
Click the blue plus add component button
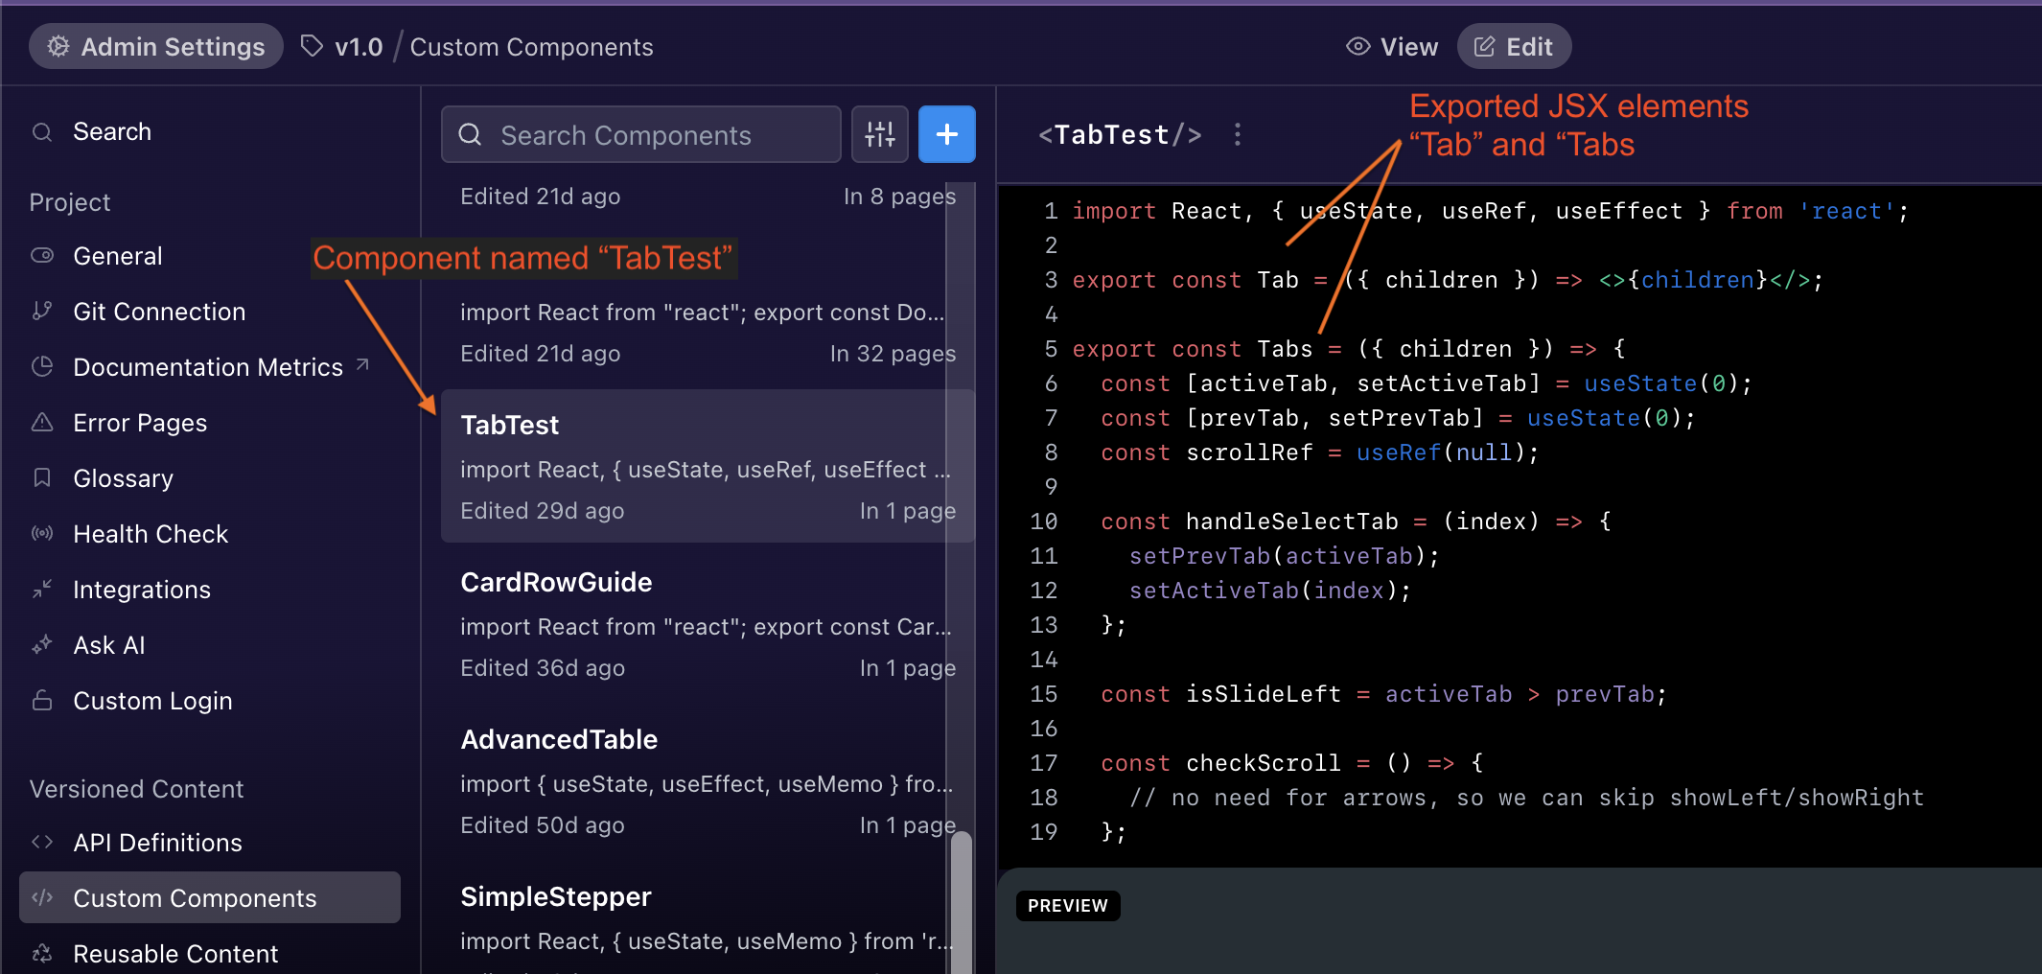[946, 134]
